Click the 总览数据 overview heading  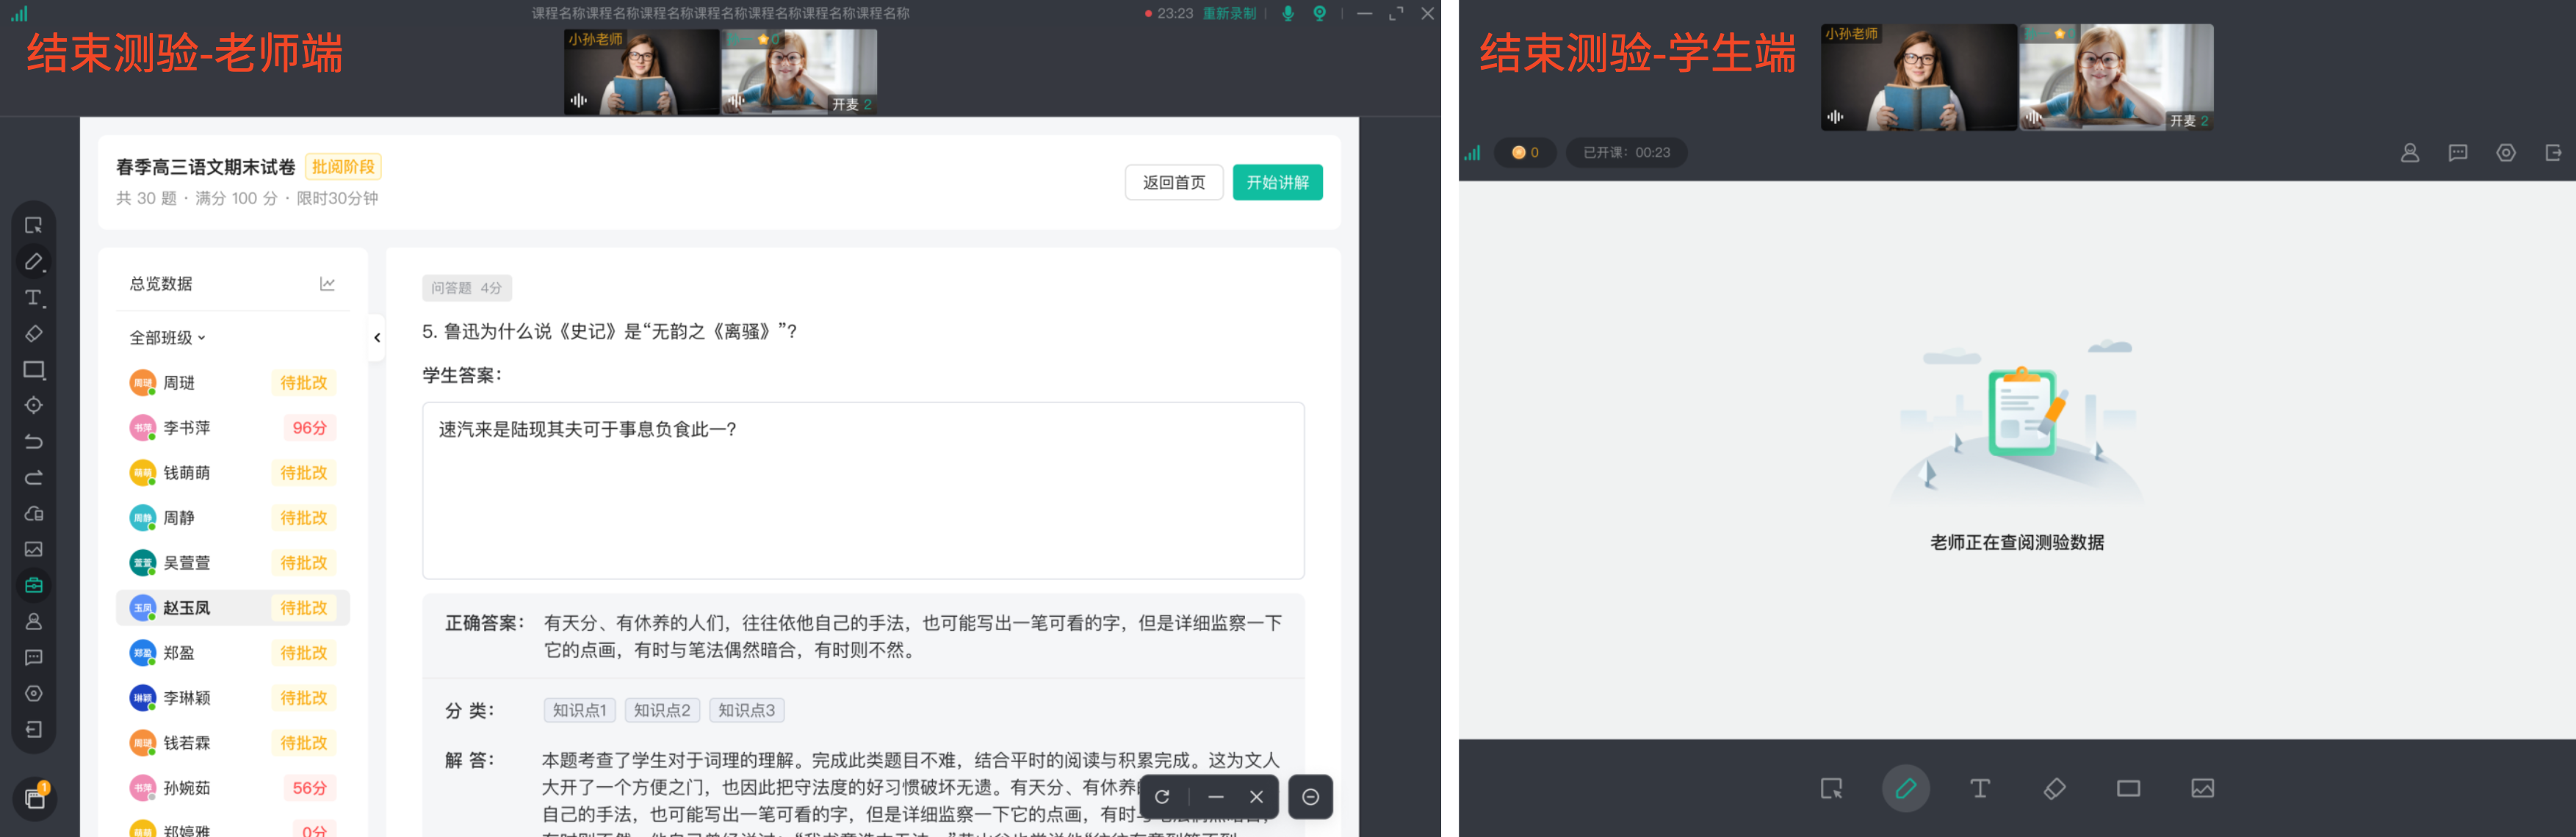pos(161,284)
